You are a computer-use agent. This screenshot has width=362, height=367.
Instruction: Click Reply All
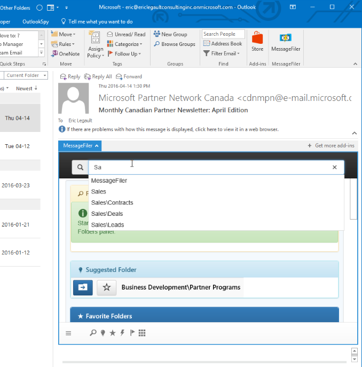point(98,76)
